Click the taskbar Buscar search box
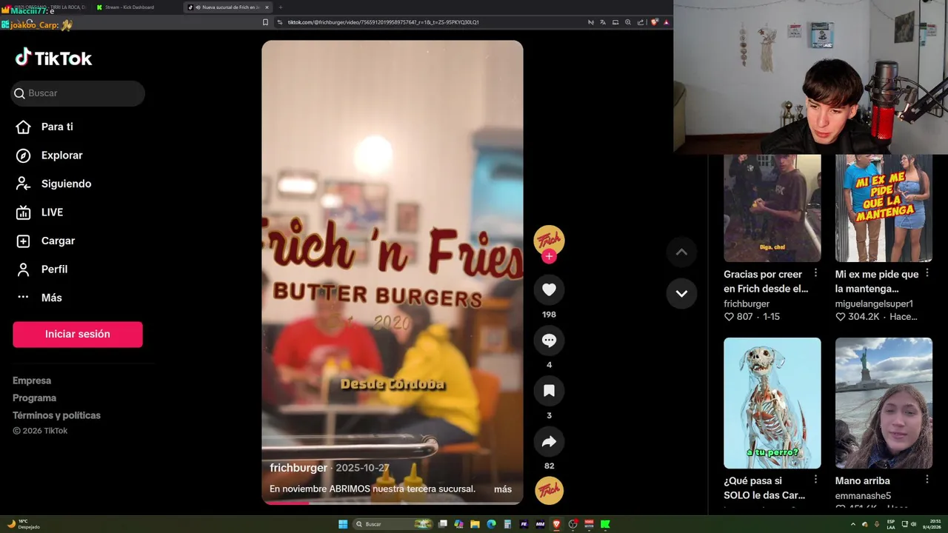 click(x=393, y=524)
